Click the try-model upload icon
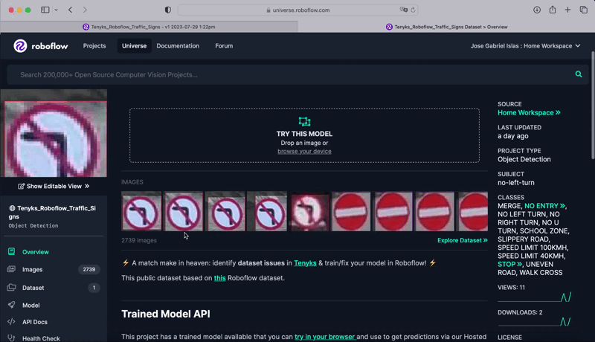 pyautogui.click(x=304, y=122)
